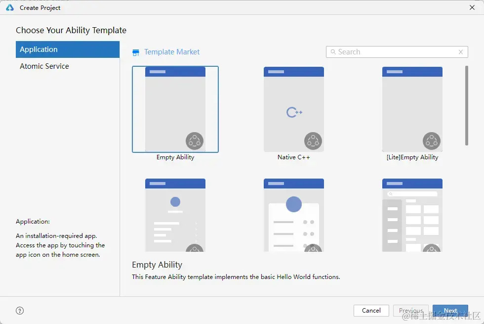Choose the [Lite]Empty Ability template thumbnail
Screen dimensions: 484x324
point(412,109)
